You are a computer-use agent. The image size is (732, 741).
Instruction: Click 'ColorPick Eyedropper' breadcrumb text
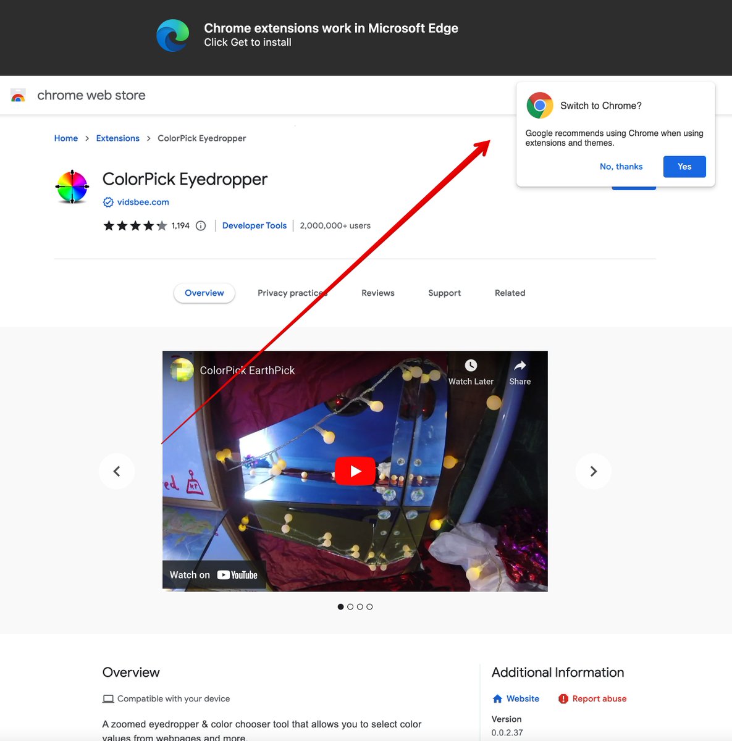202,138
